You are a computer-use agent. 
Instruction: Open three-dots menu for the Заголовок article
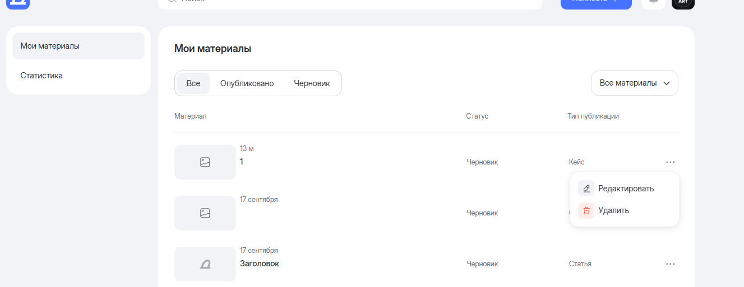(670, 264)
